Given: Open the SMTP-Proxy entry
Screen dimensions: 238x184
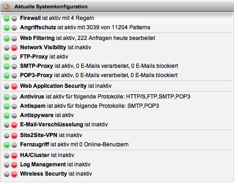Looking at the screenshot, I should (x=36, y=66).
